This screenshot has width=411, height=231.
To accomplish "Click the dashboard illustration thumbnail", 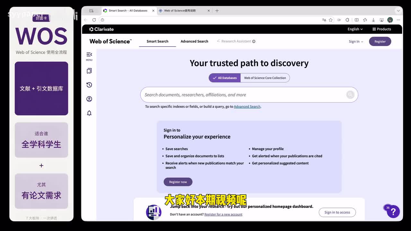I will click(154, 212).
